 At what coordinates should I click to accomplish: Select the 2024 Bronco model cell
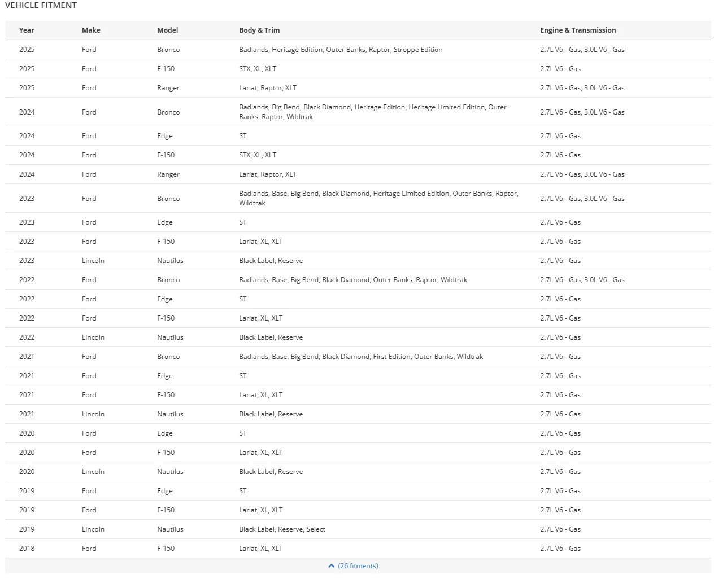coord(168,112)
